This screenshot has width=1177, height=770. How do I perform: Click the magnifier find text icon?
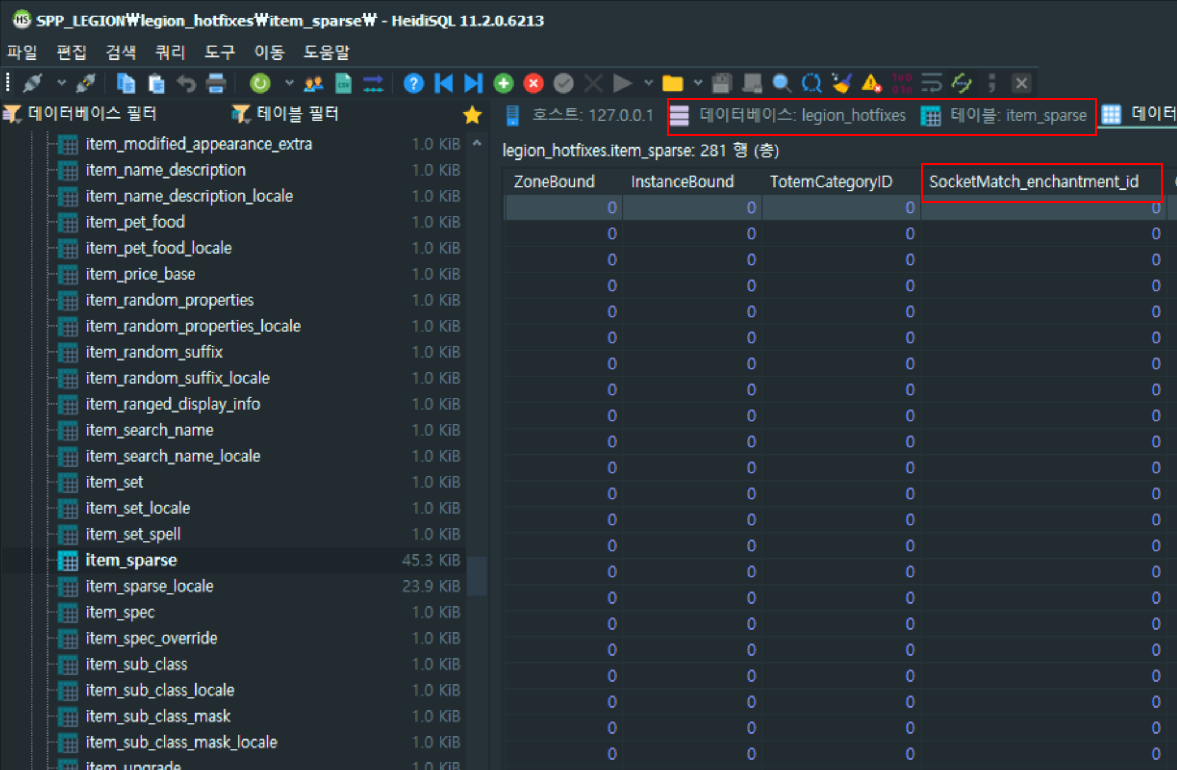(781, 83)
